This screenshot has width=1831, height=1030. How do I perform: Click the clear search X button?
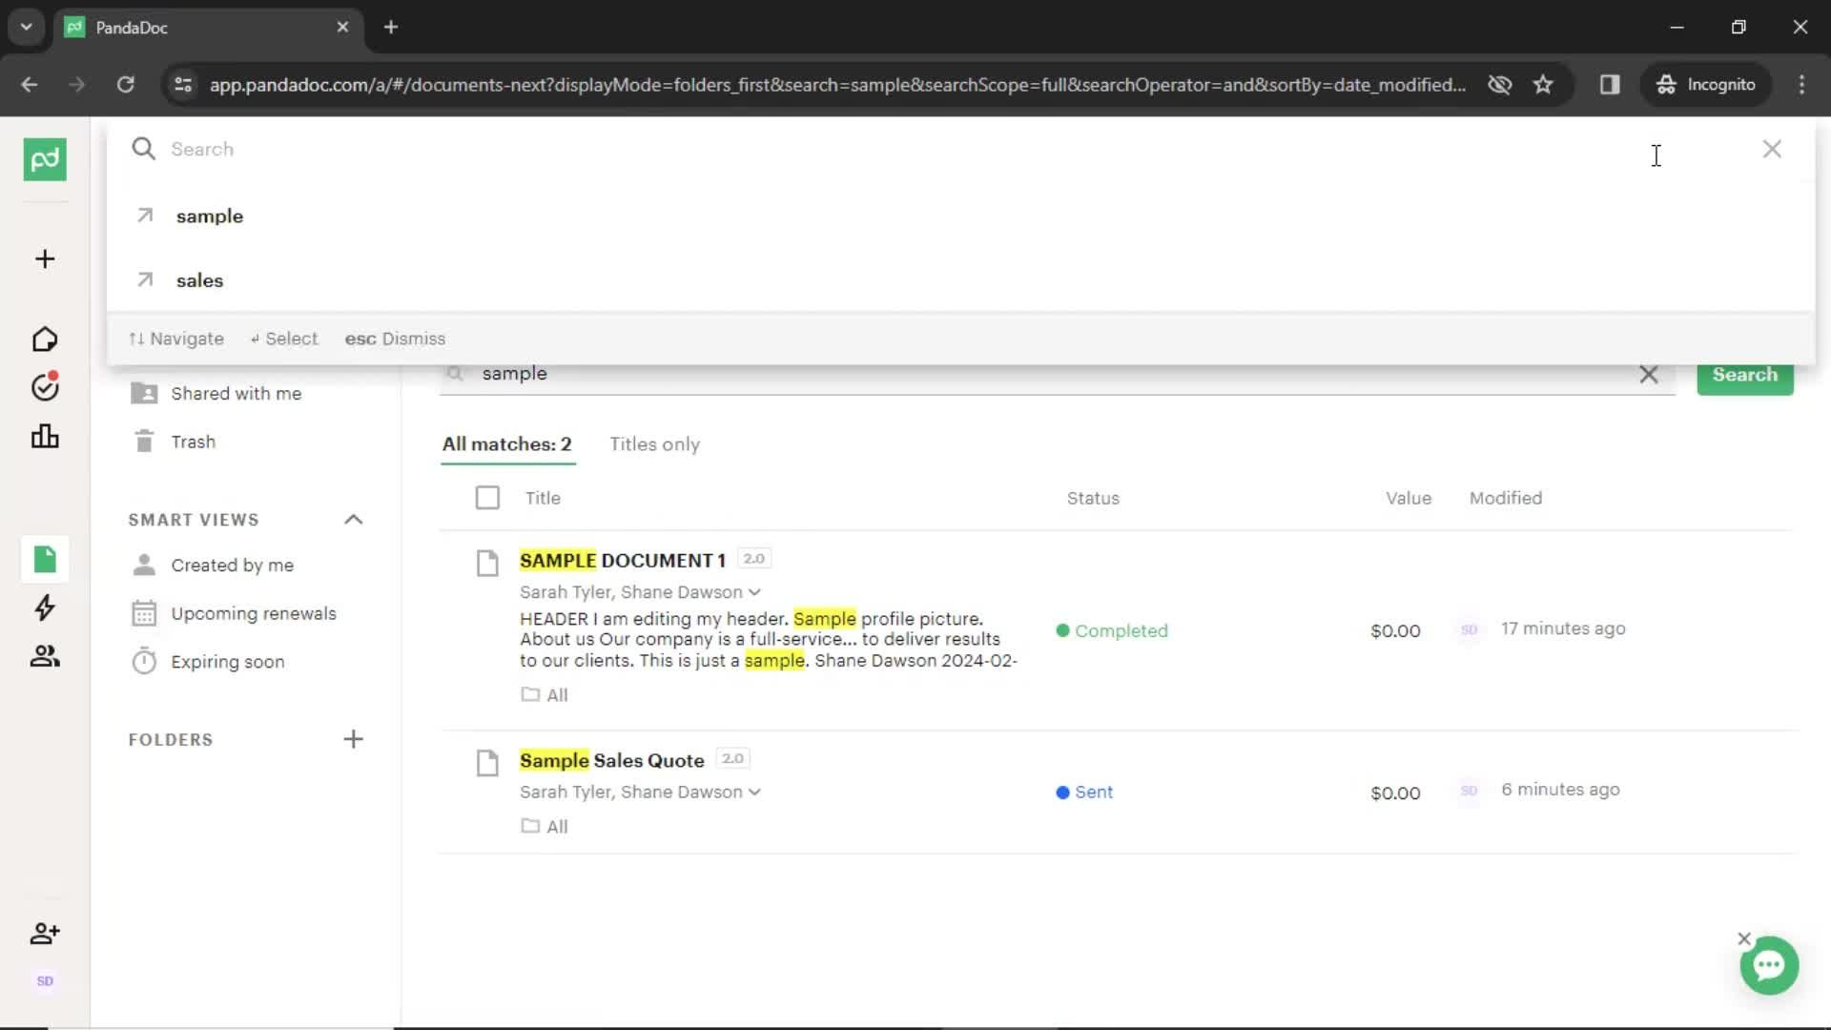tap(1650, 375)
